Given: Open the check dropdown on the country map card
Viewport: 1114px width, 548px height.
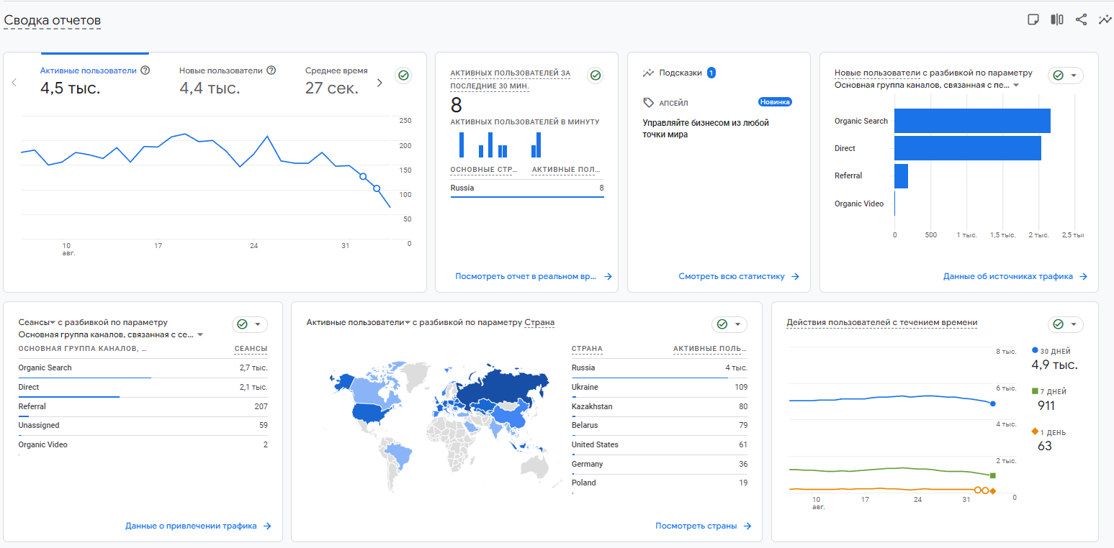Looking at the screenshot, I should coord(729,324).
